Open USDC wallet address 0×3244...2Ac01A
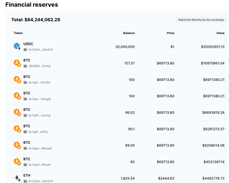Image resolution: width=229 pixels, height=183 pixels. pos(41,50)
